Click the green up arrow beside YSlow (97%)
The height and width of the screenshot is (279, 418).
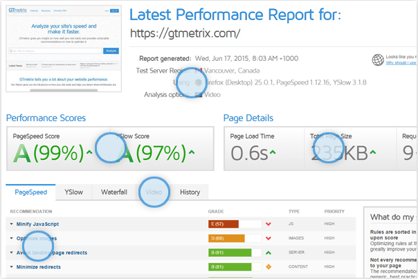(192, 152)
